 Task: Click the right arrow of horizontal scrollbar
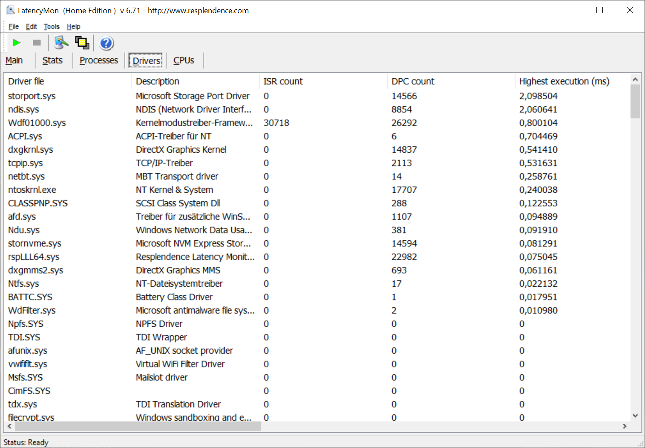pyautogui.click(x=625, y=426)
